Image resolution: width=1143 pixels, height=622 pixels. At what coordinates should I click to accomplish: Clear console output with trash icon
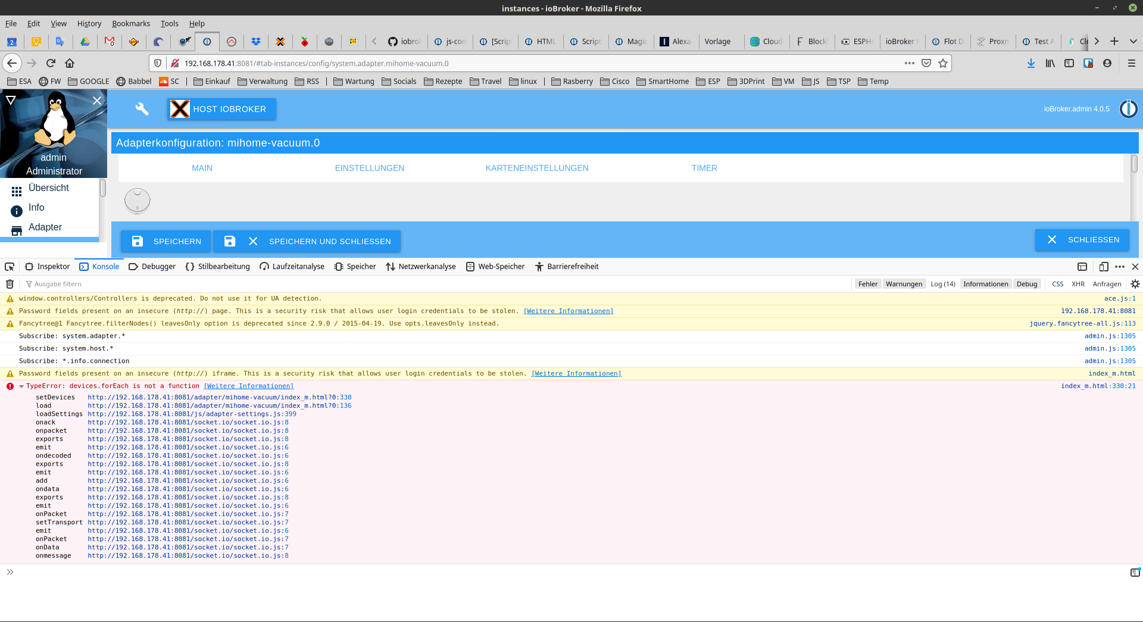pos(10,284)
